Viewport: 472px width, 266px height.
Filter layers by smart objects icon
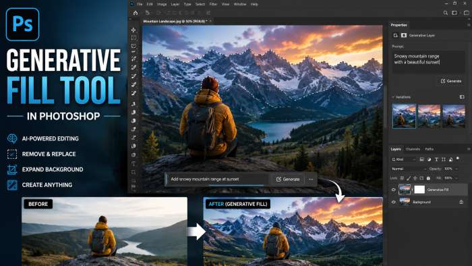tap(450, 159)
